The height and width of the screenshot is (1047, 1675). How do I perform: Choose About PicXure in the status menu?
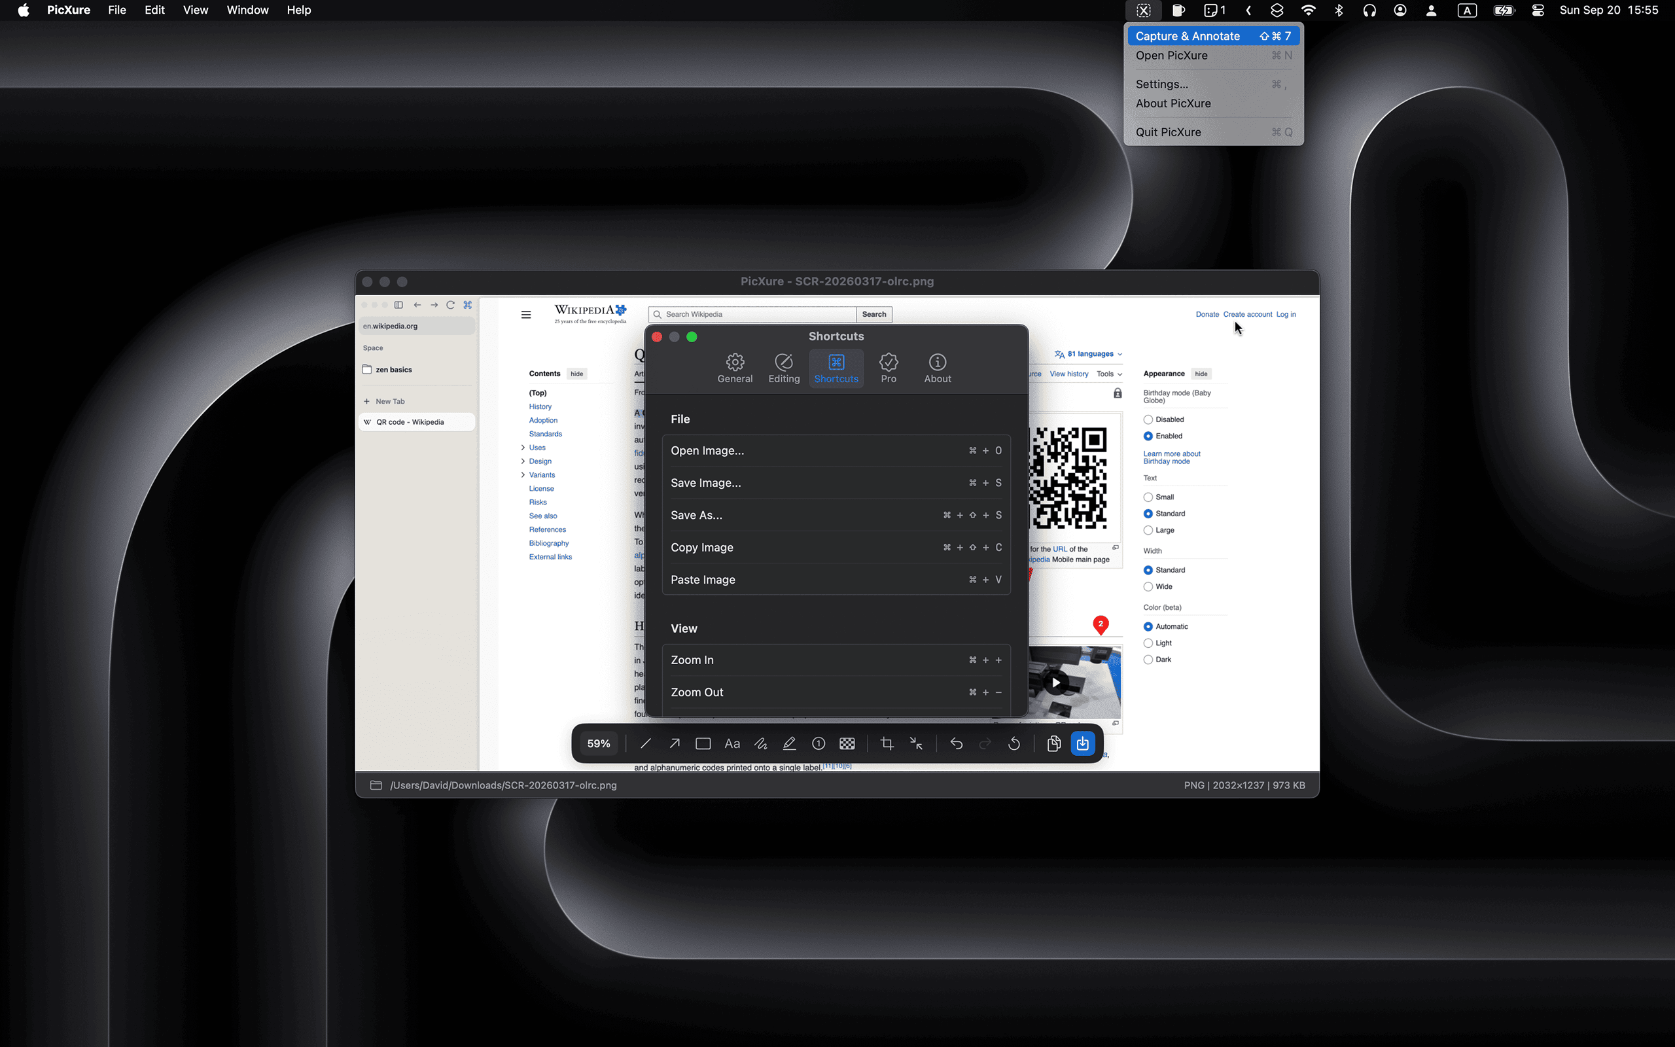click(1213, 103)
